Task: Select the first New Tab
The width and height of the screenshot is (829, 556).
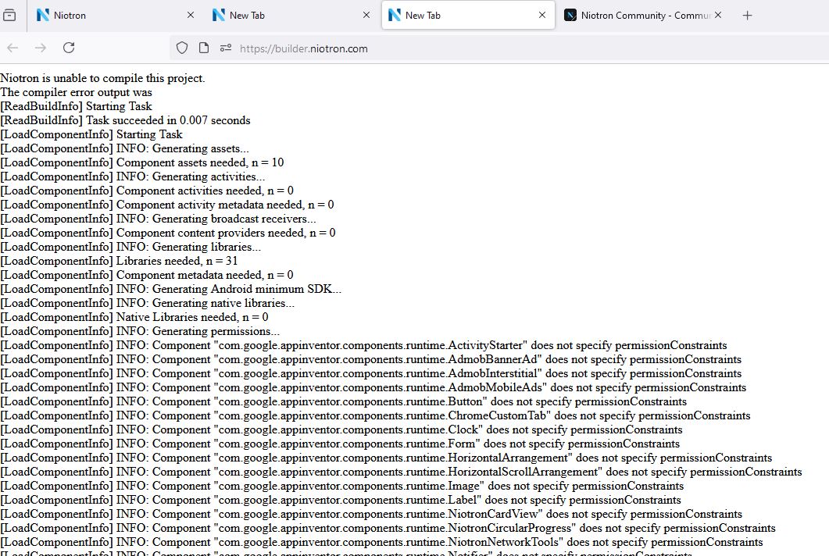Action: tap(291, 16)
